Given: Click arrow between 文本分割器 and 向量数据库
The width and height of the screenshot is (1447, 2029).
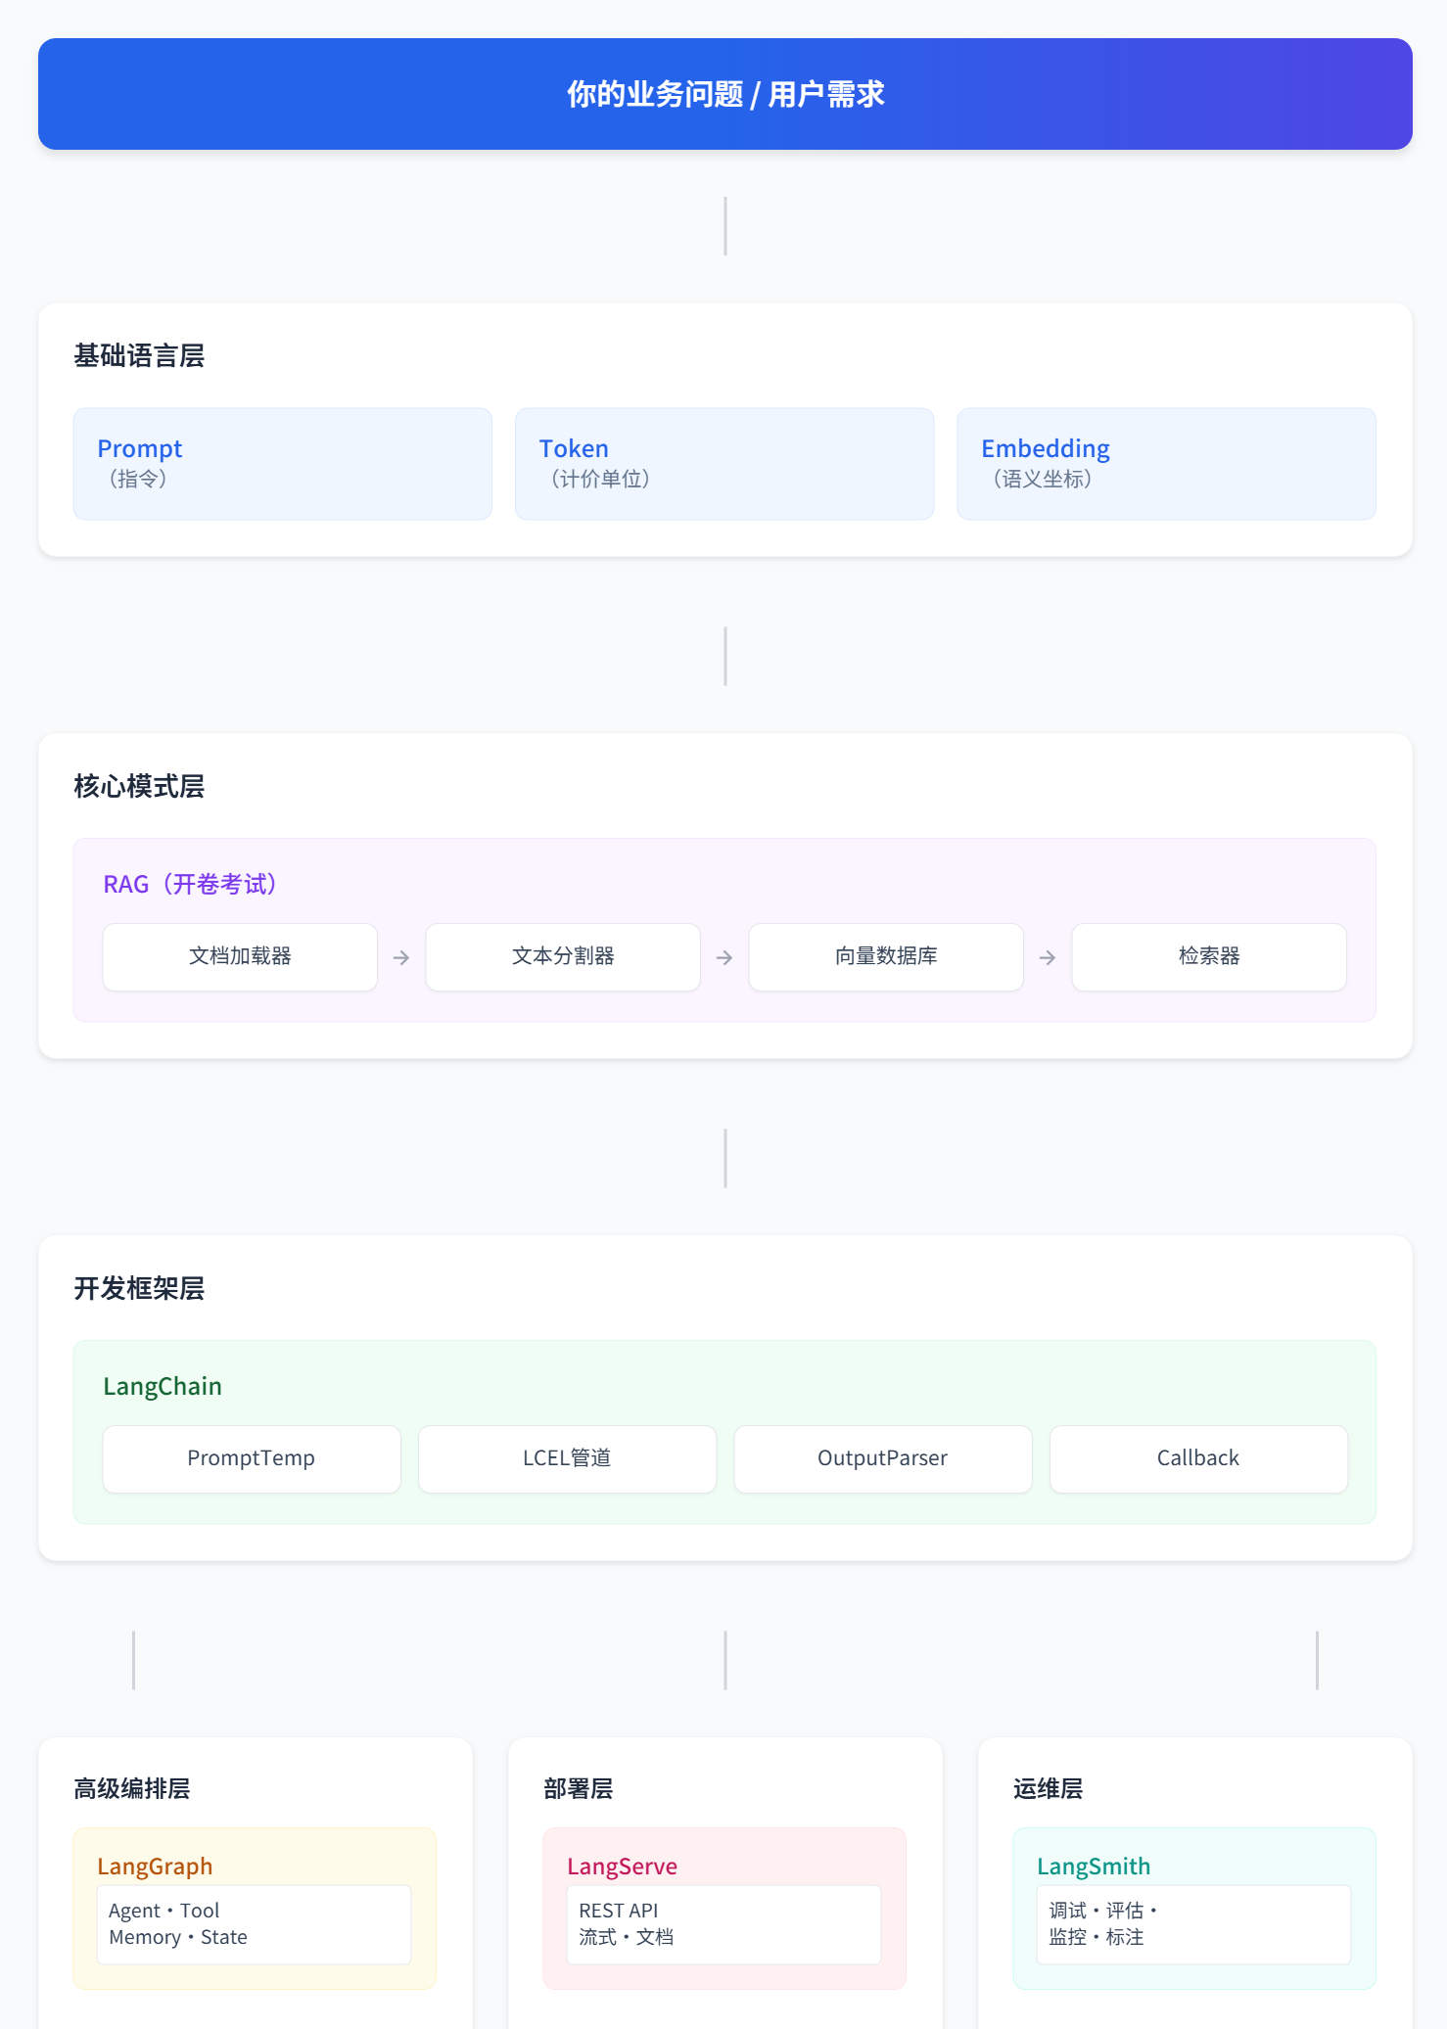Looking at the screenshot, I should coord(724,958).
